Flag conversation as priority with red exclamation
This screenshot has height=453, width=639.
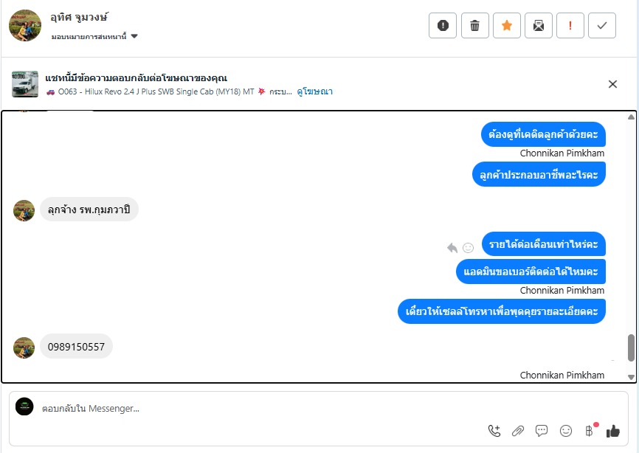pyautogui.click(x=570, y=26)
